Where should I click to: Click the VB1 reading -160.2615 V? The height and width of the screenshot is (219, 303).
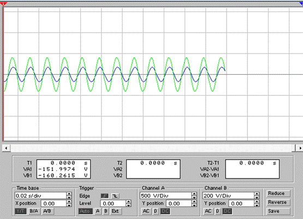click(63, 175)
